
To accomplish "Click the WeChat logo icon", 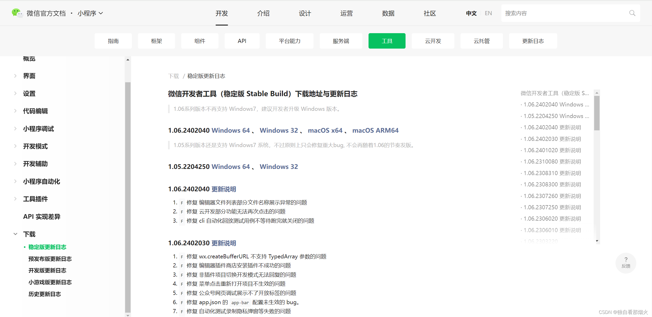I will [x=17, y=13].
